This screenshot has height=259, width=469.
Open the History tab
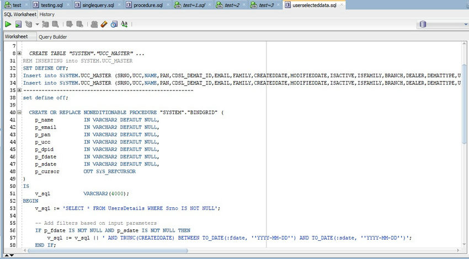(x=47, y=14)
